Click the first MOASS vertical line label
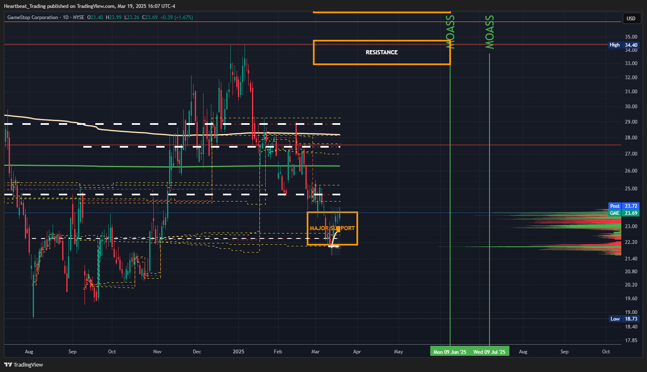The width and height of the screenshot is (647, 372). coord(450,32)
